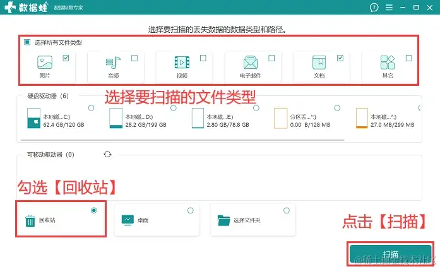Image resolution: width=440 pixels, height=269 pixels.
Task: Toggle 选择所有文件类型 checkbox
Action: [x=27, y=42]
